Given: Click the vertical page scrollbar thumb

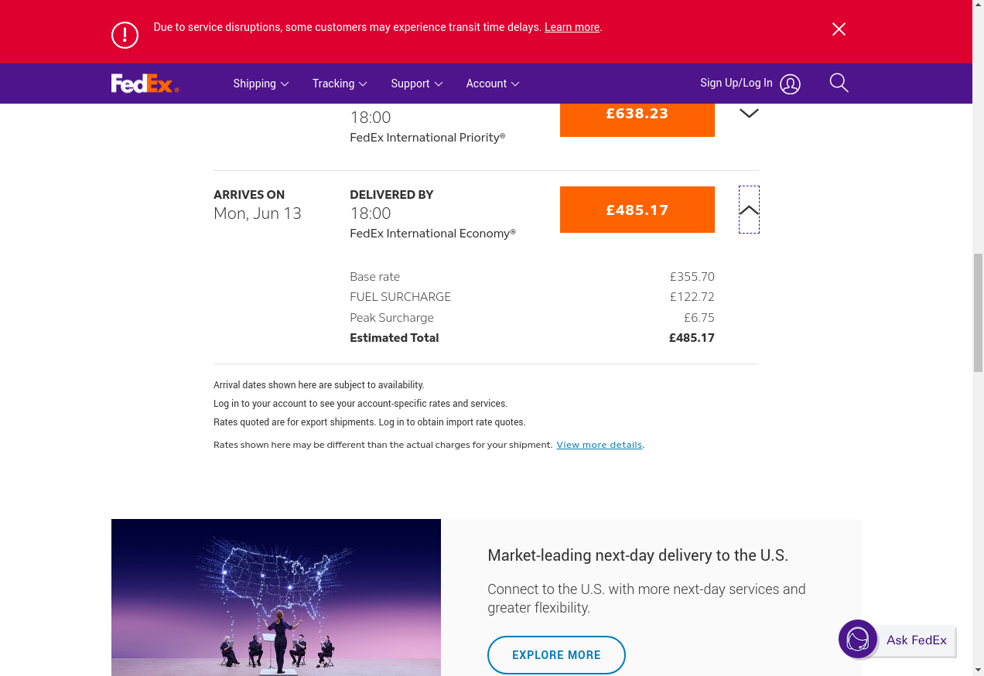Looking at the screenshot, I should click(977, 312).
